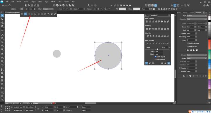
Task: Open the Shape dropdown in context bar
Action: click(48, 9)
